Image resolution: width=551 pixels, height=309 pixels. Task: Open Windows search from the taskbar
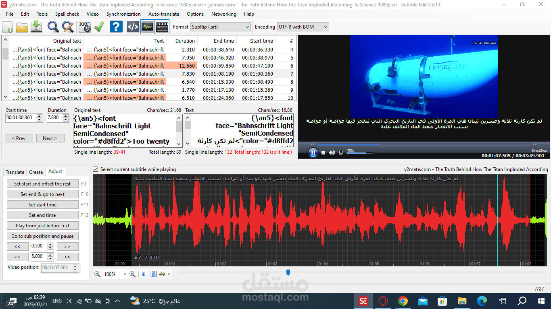[x=522, y=301]
